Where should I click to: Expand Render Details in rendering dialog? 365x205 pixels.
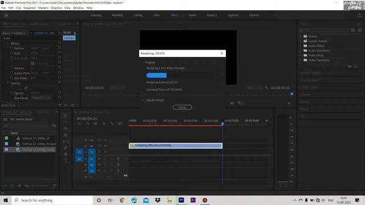pos(143,100)
